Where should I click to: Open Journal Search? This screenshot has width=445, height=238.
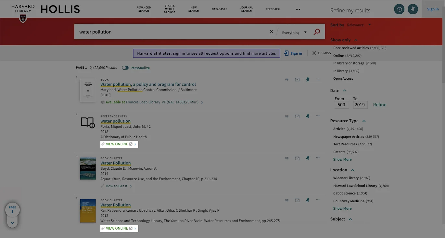[x=247, y=9]
